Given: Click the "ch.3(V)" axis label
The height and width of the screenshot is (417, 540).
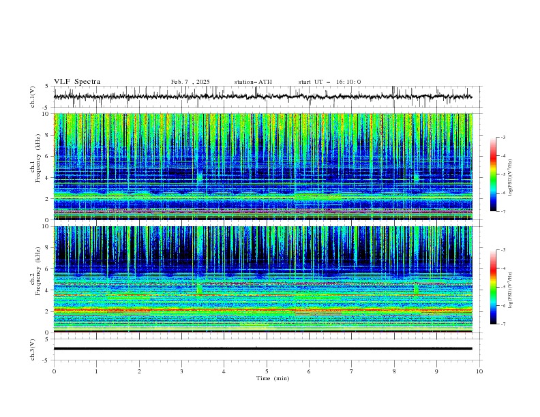Looking at the screenshot, I should (33, 350).
